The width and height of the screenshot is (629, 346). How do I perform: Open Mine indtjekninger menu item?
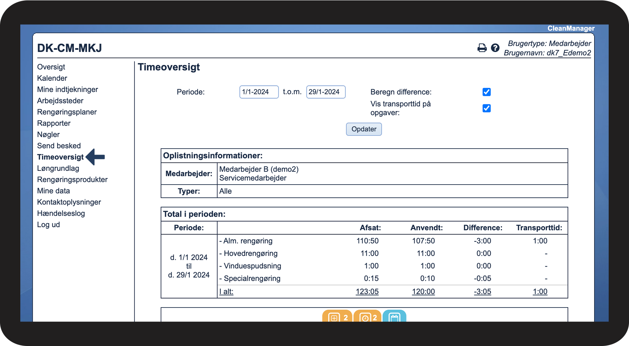point(67,89)
